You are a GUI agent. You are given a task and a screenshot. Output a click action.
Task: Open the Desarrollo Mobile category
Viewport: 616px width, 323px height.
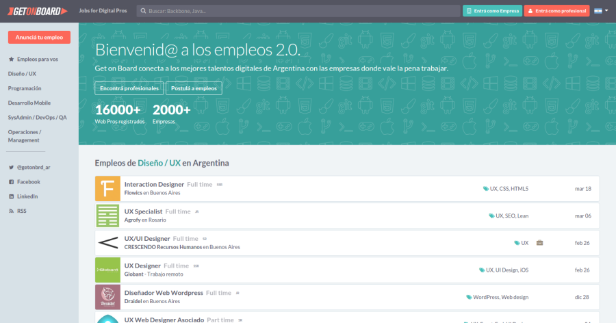pos(29,103)
